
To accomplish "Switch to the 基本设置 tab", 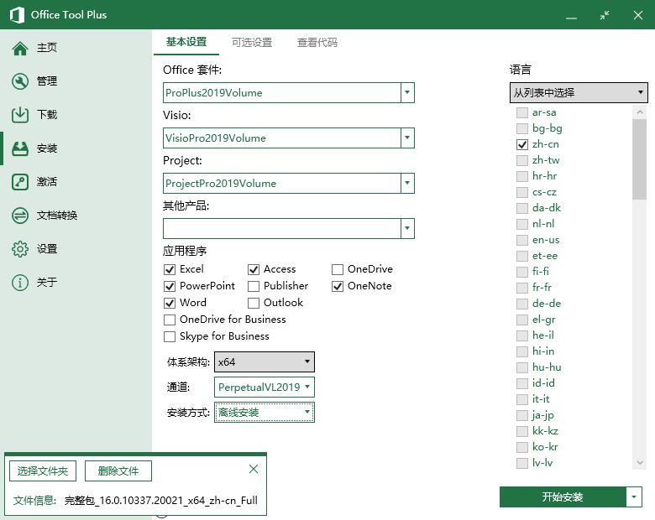I will coord(186,42).
